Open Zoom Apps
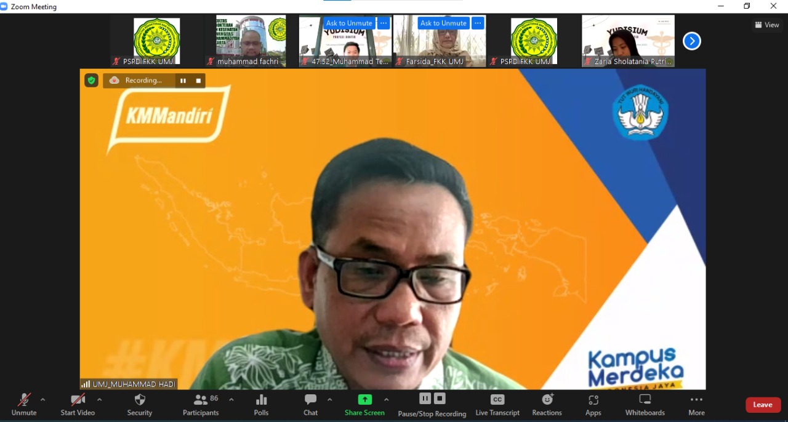Screen dimensions: 788x422 (593, 404)
